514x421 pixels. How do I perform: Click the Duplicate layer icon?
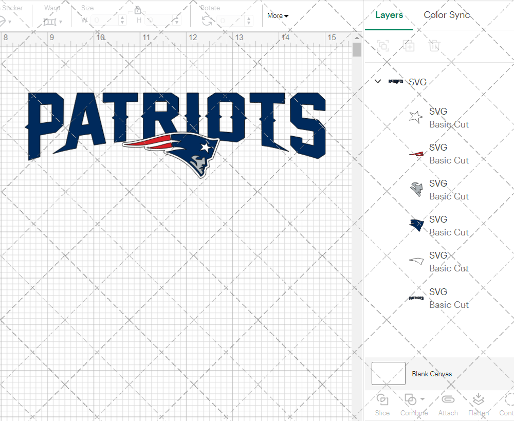[x=409, y=46]
